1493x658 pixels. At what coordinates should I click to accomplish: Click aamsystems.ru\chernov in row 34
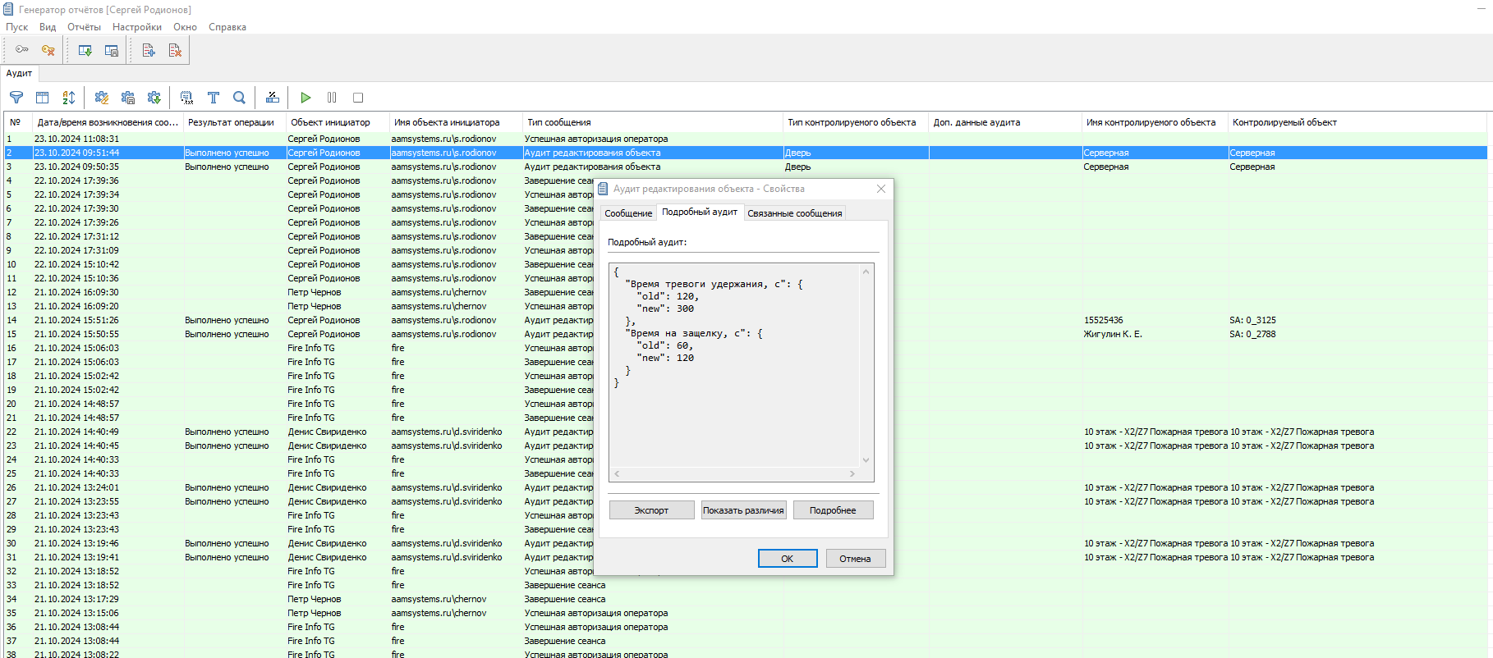pyautogui.click(x=439, y=599)
